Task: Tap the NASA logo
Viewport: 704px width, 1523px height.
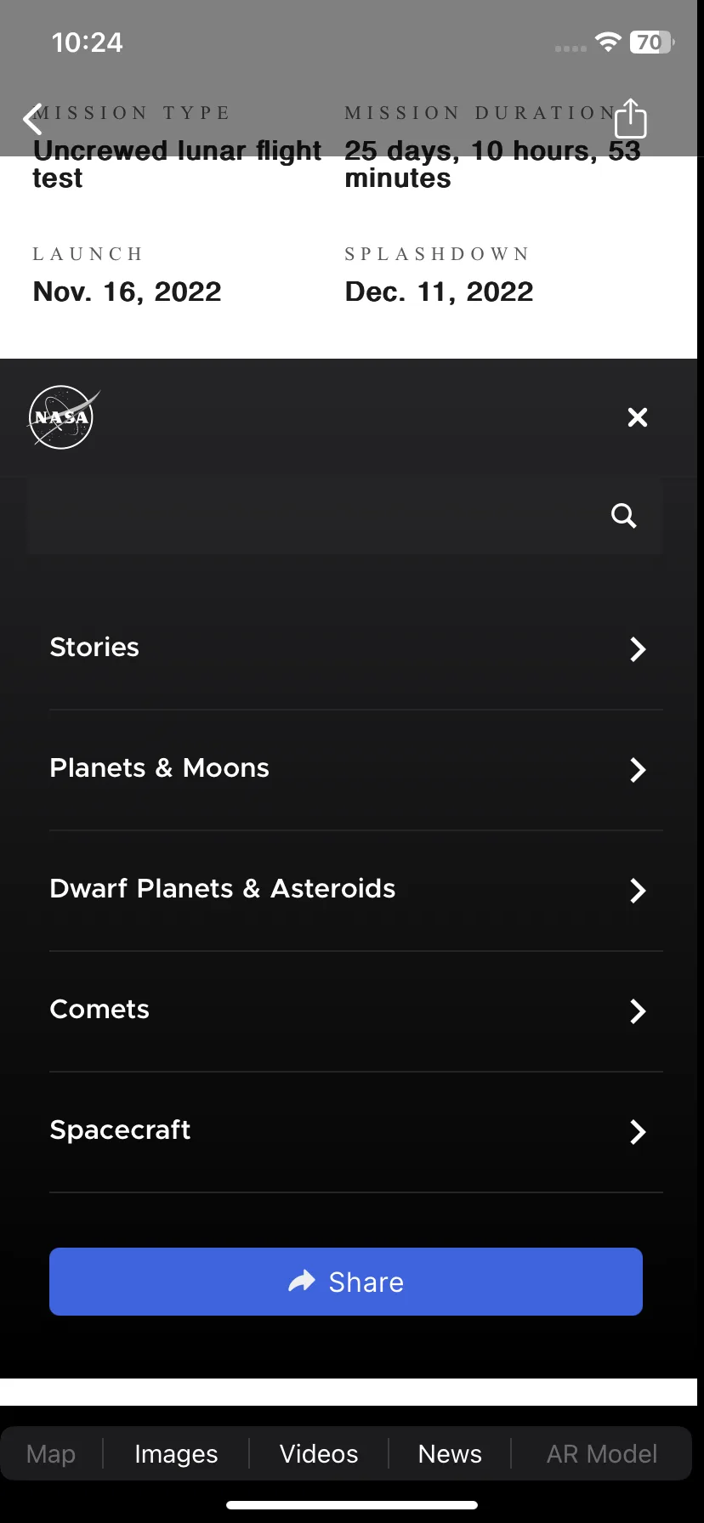Action: [x=63, y=417]
